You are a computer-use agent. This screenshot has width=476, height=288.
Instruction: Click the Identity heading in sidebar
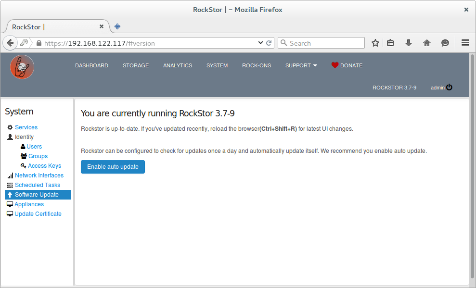[x=24, y=137]
